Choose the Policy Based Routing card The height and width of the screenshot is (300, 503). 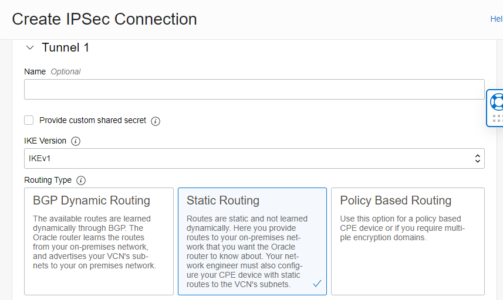408,241
